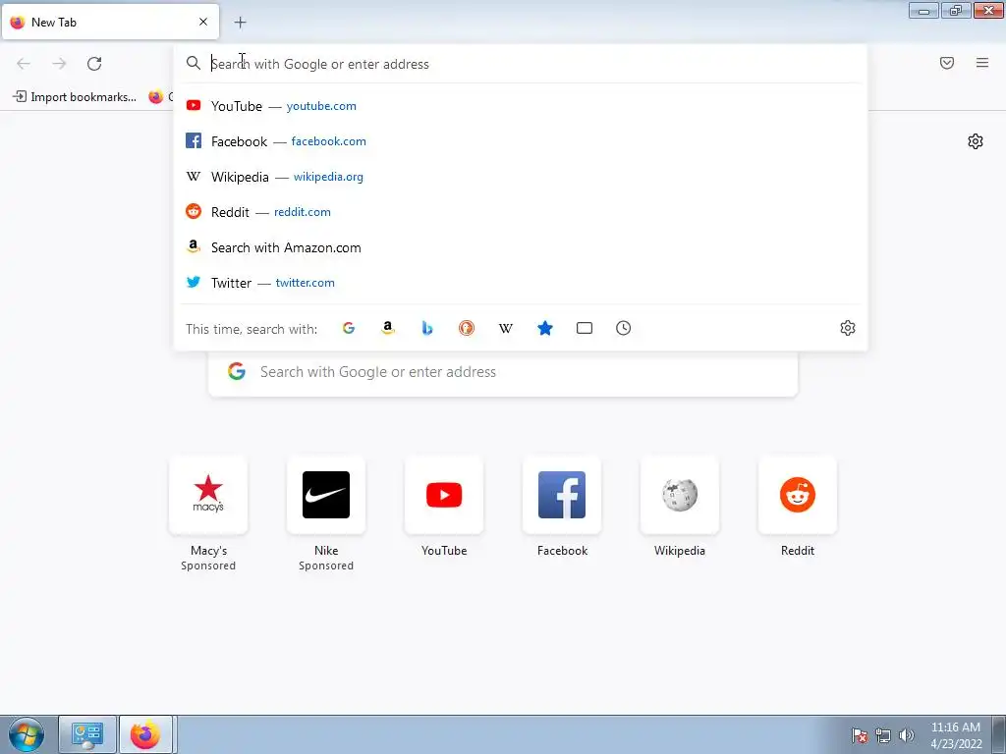Search this time with Wikipedia icon
1006x754 pixels.
point(506,328)
